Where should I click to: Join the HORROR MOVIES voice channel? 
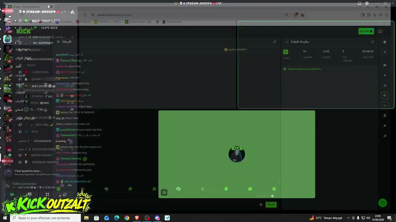[x=45, y=162]
